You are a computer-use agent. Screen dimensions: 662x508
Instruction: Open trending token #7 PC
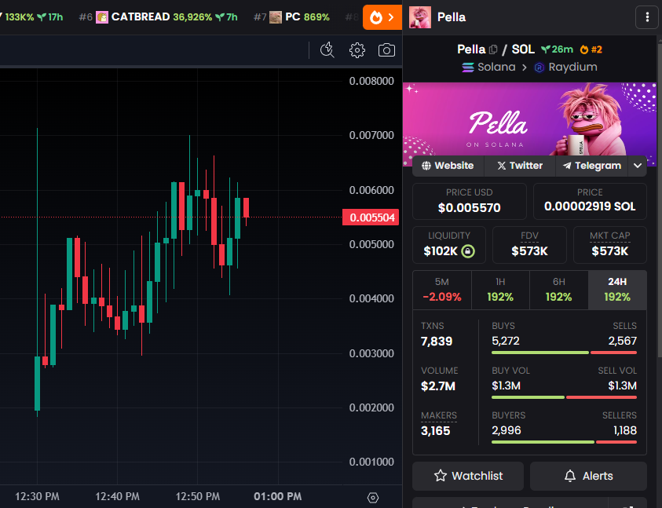click(292, 17)
